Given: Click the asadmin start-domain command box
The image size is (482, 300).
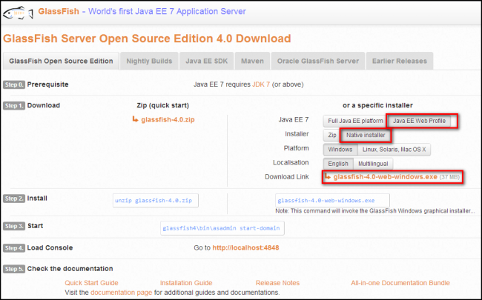Looking at the screenshot, I should [x=222, y=228].
